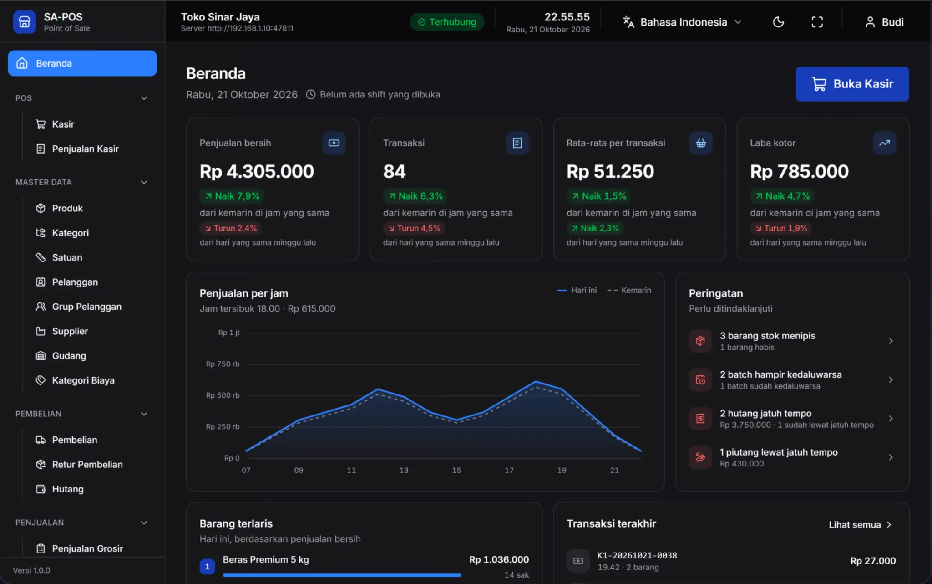Open the Budi user profile
The width and height of the screenshot is (932, 584).
884,22
